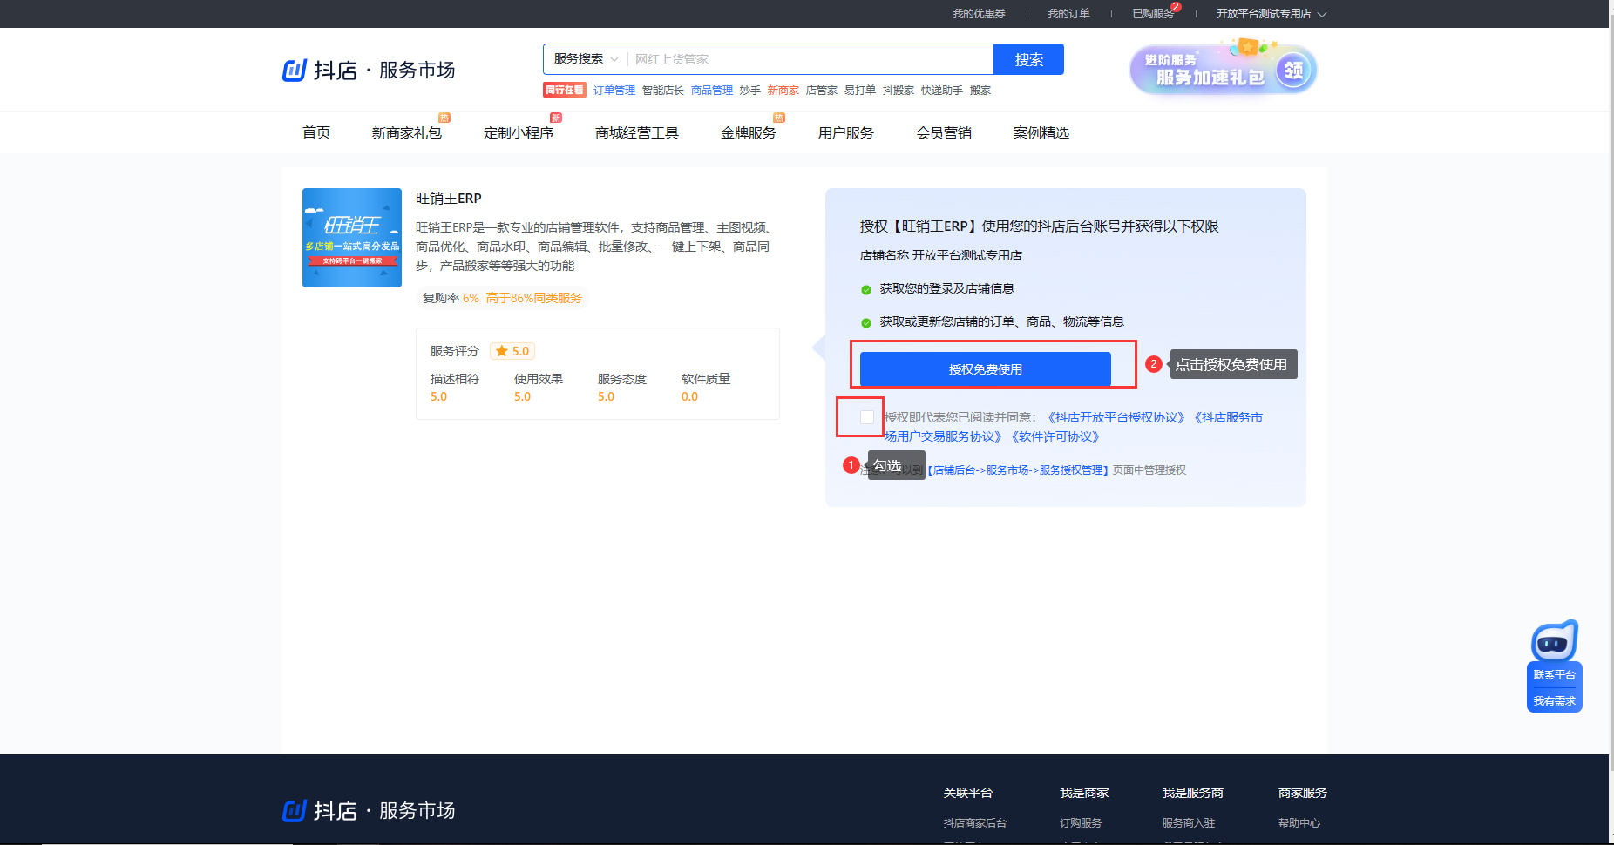Open footer link 帮助中心

[1299, 823]
